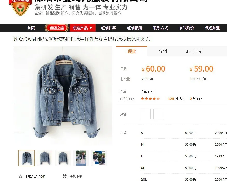Select the fourth thumbnail with model photo
Viewport: 227px width, 181px height.
81,158
